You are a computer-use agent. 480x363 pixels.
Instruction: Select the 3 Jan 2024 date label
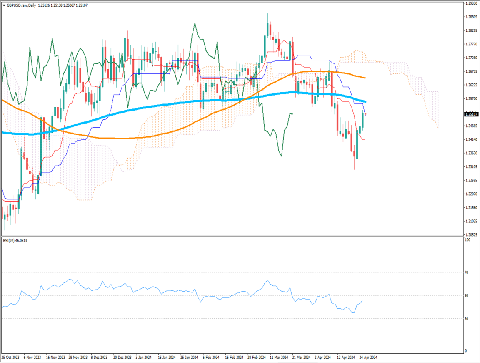pos(145,358)
